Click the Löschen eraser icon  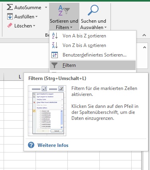(10, 25)
